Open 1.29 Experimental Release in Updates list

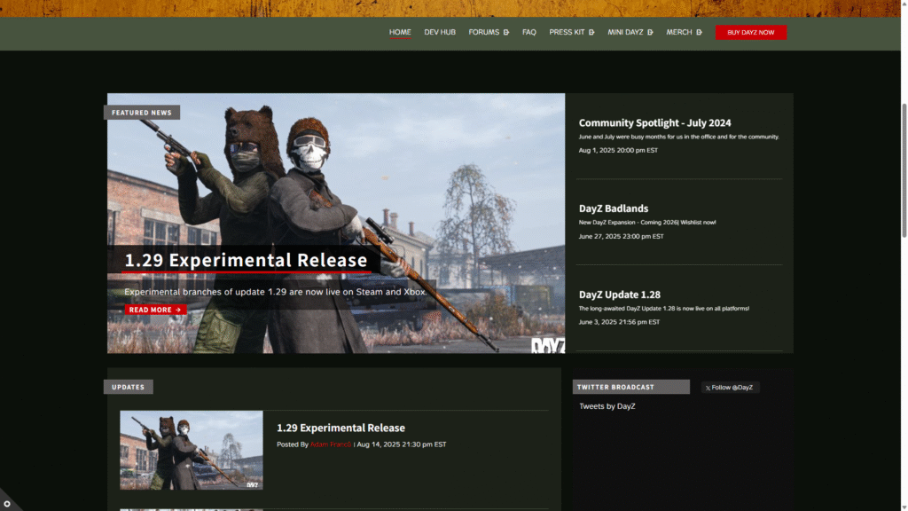pyautogui.click(x=340, y=428)
